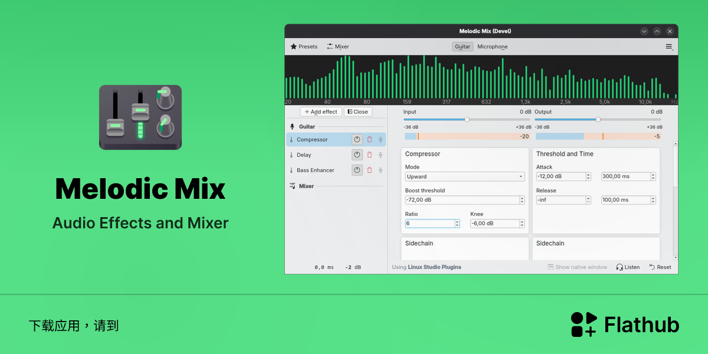Increment the Ratio spinner arrows

tap(457, 222)
